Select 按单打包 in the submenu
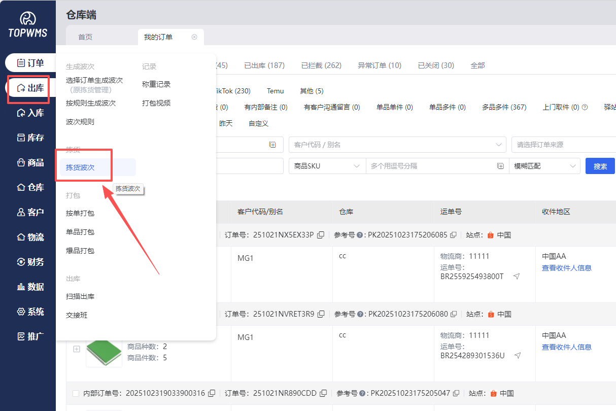Screen dimensions: 616x411 [80, 213]
